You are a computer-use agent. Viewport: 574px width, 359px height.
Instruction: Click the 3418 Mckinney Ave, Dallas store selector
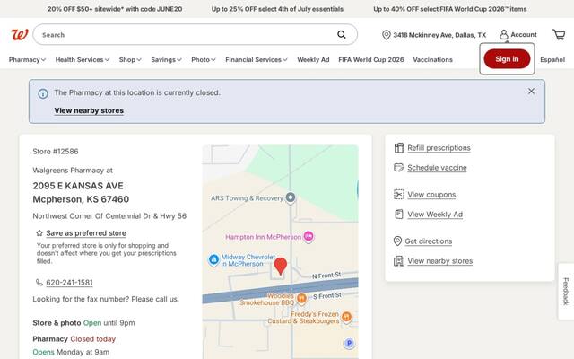point(434,35)
